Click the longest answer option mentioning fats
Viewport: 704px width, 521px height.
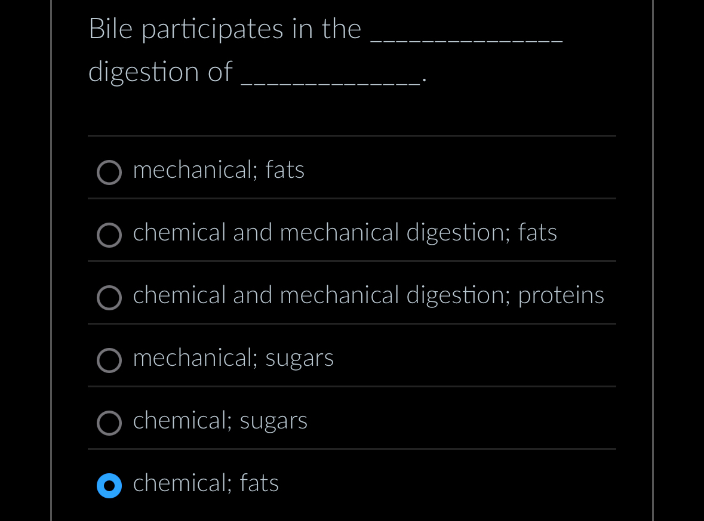345,232
